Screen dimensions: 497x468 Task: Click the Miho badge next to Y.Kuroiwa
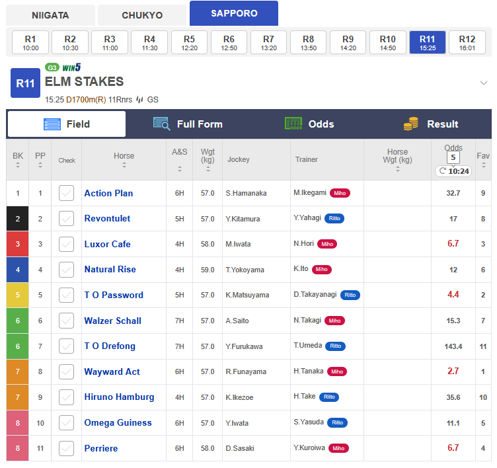pyautogui.click(x=338, y=448)
